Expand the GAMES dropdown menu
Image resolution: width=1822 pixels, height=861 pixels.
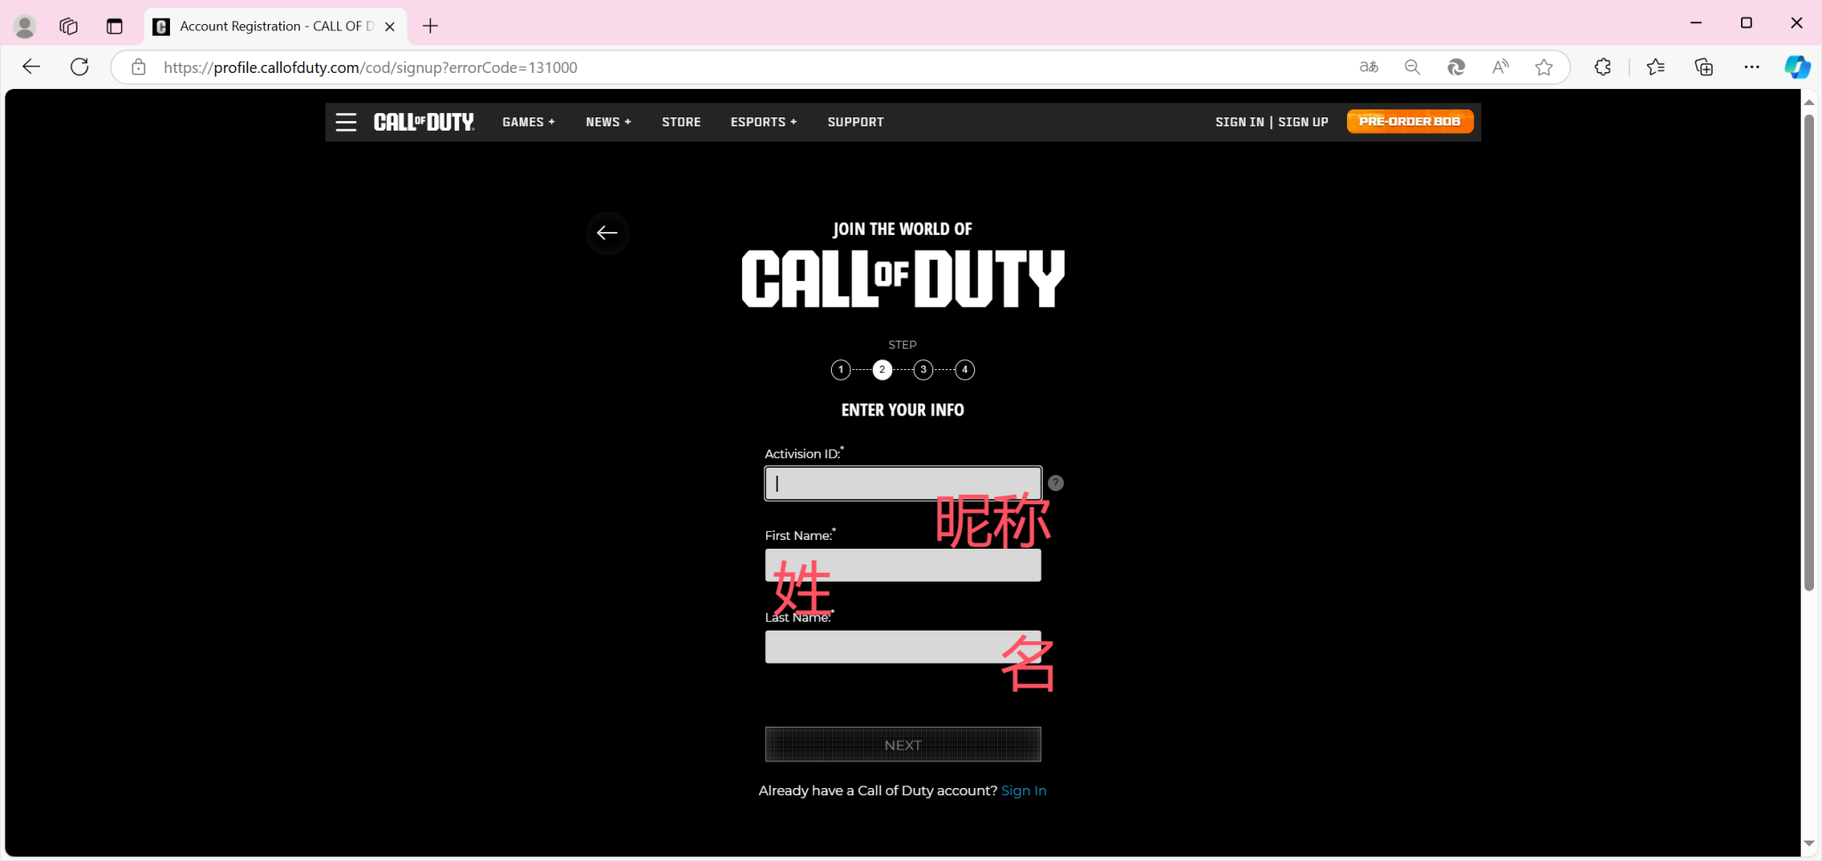[x=528, y=122]
